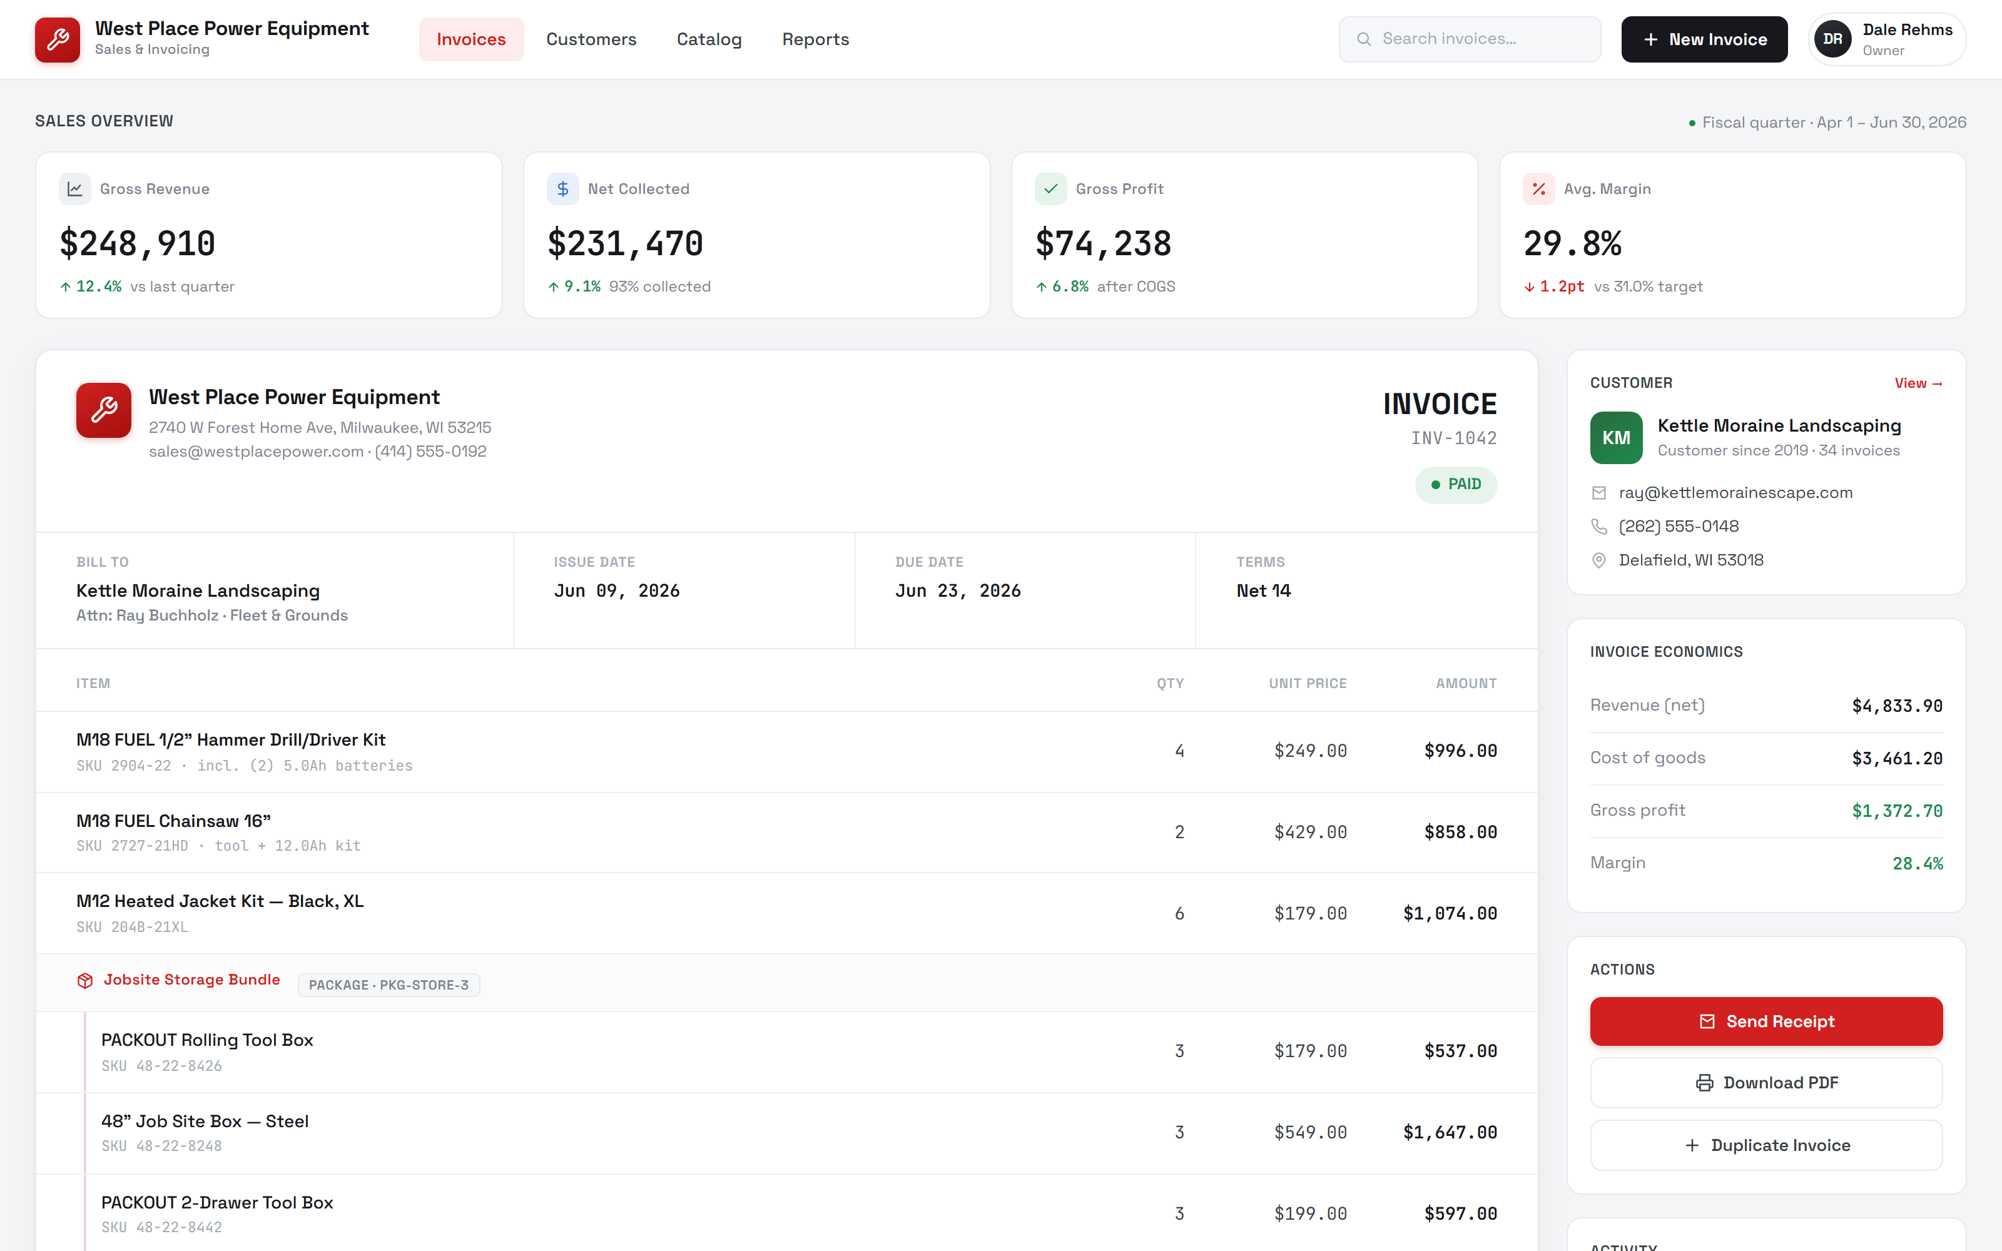Open the Catalog tab

(x=709, y=39)
